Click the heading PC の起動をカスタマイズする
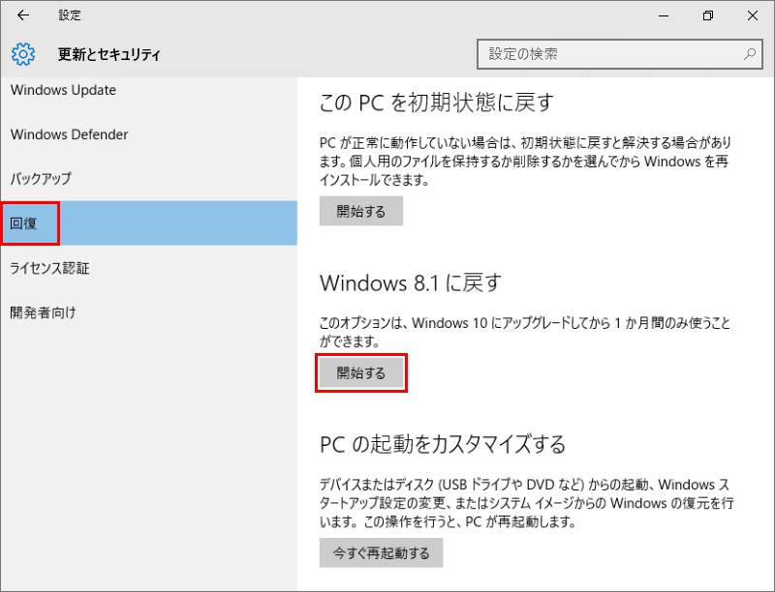This screenshot has height=592, width=775. (443, 444)
